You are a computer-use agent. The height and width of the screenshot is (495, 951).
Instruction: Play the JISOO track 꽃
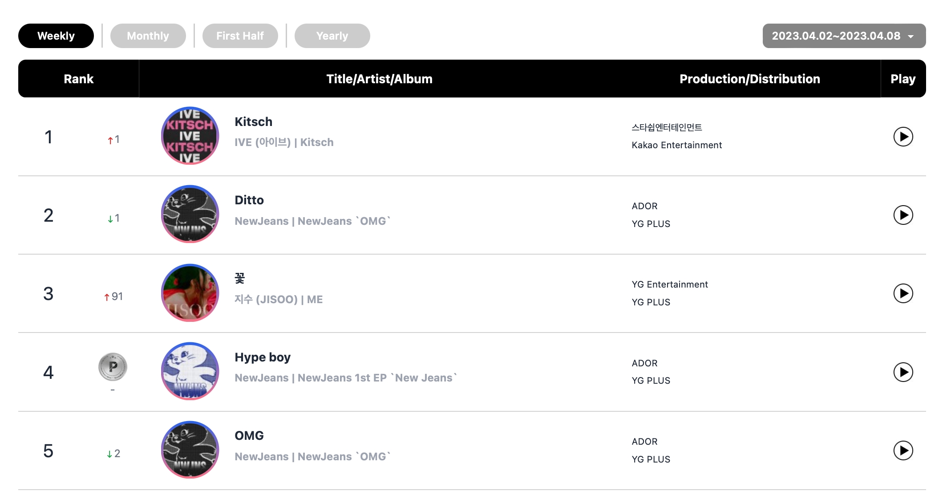click(x=903, y=293)
